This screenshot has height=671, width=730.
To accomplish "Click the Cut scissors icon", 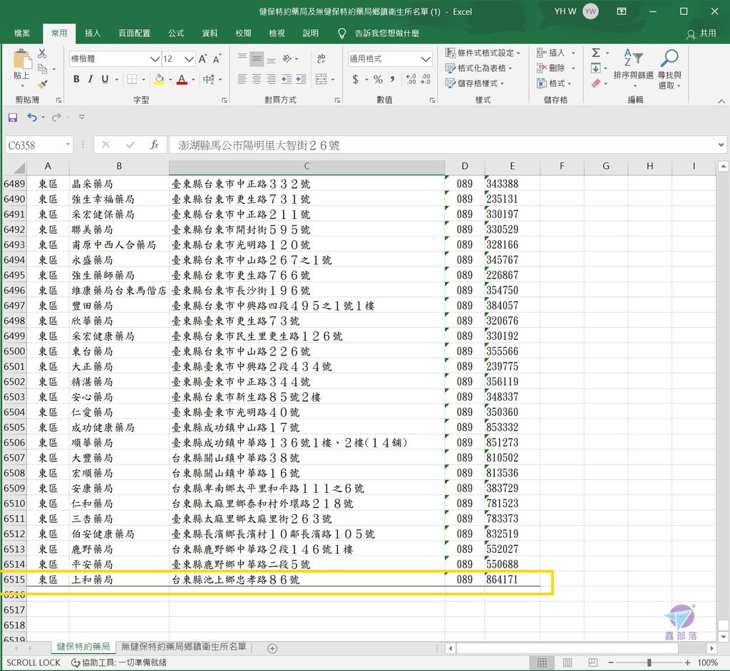I will [42, 53].
